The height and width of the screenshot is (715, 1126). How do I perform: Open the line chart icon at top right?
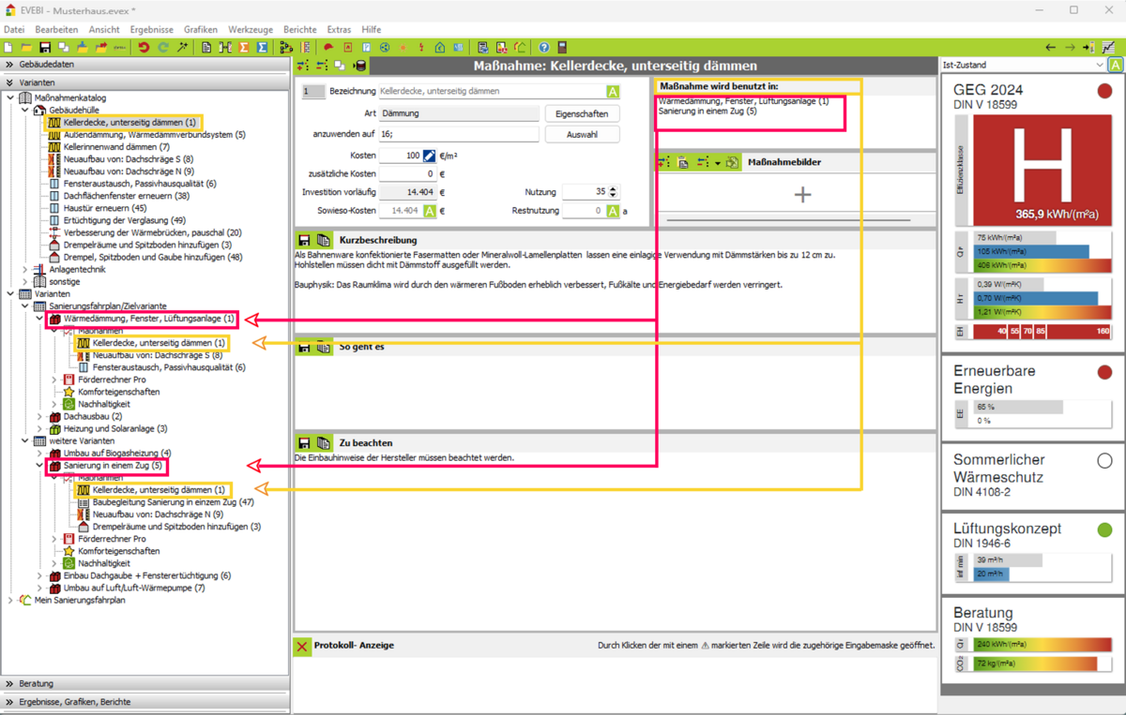(1109, 47)
